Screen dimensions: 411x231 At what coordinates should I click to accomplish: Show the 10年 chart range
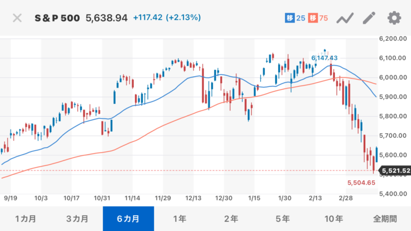point(334,219)
